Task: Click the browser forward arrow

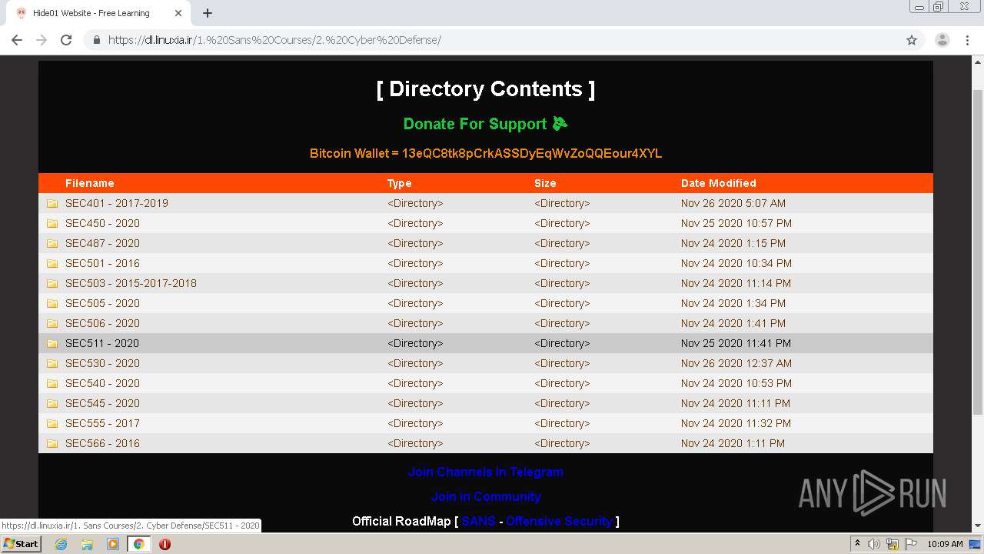Action: point(42,40)
